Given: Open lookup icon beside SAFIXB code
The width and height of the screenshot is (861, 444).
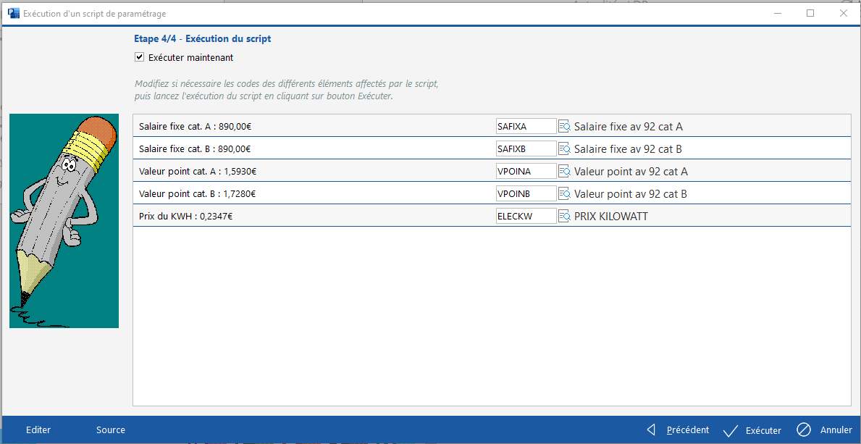Looking at the screenshot, I should 564,149.
